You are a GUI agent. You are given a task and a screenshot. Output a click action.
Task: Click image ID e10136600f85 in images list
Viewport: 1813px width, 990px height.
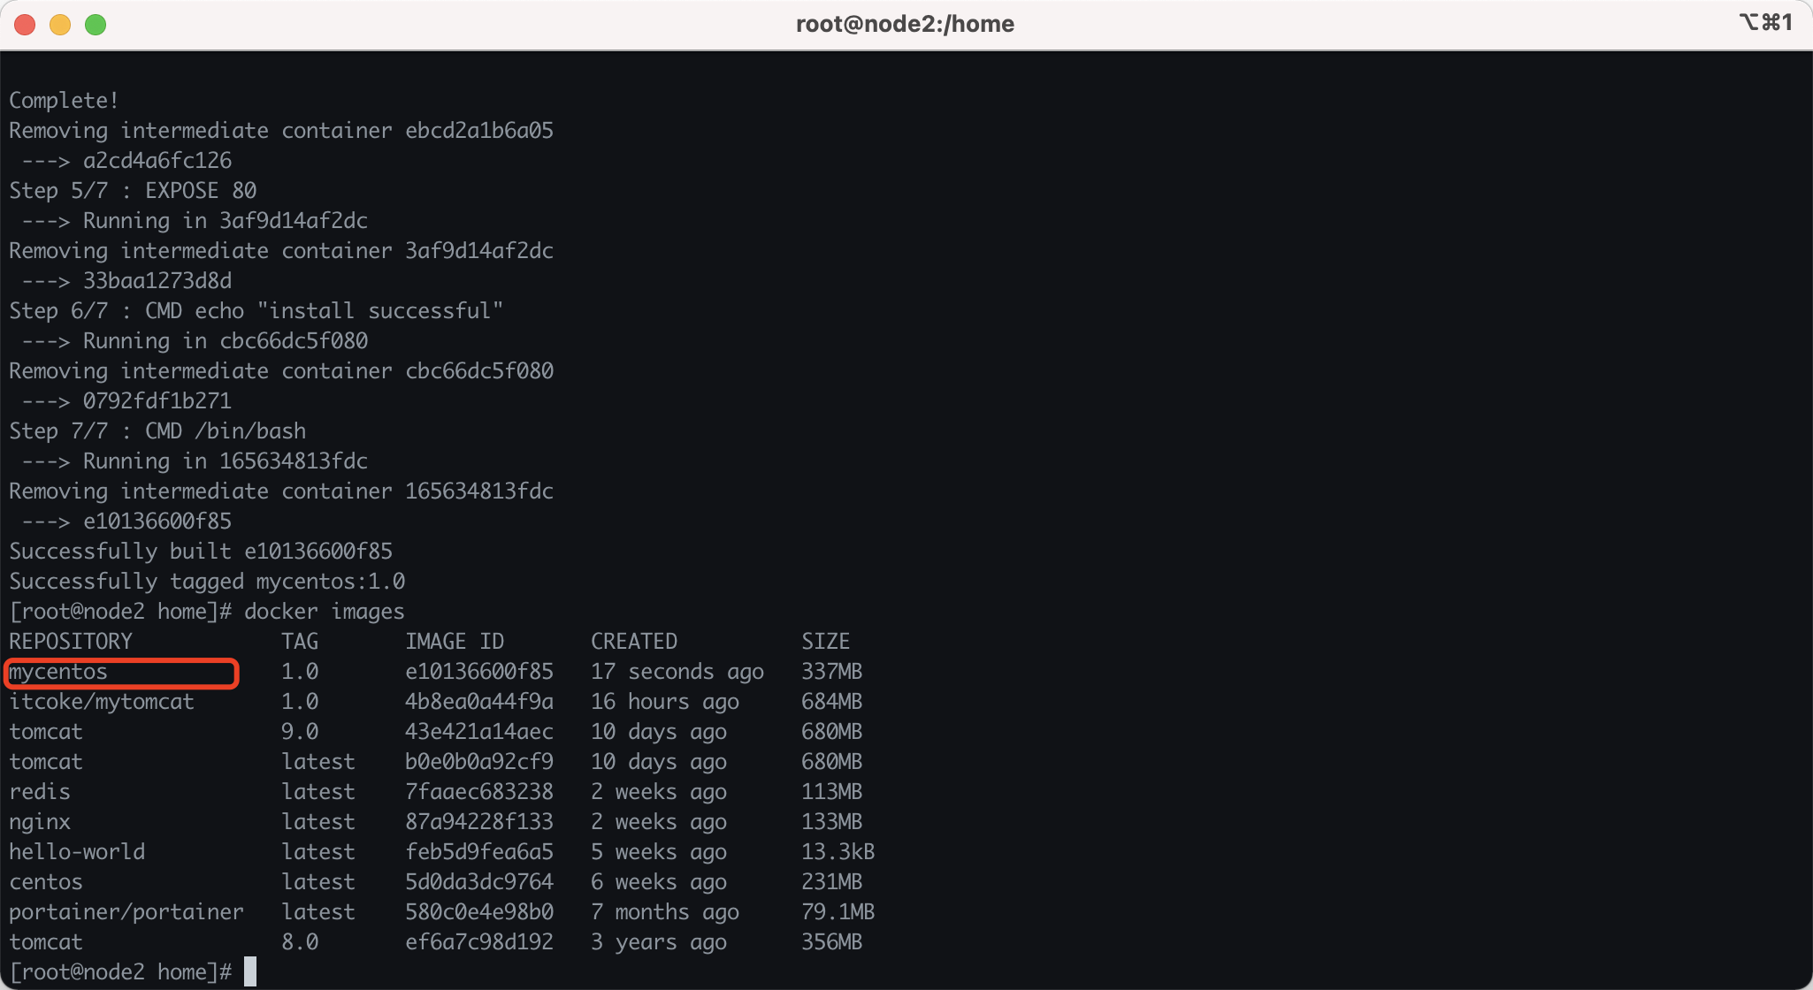[478, 672]
